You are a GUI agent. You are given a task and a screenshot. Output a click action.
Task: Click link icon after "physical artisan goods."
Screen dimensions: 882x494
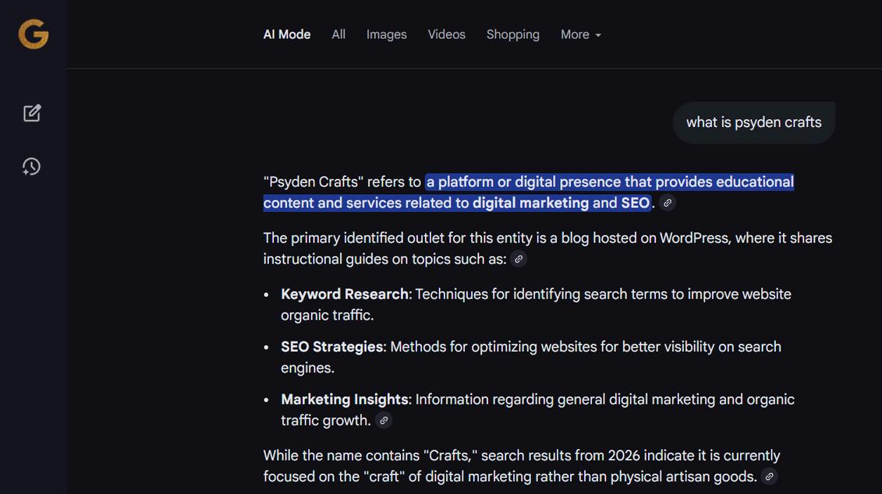[769, 477]
